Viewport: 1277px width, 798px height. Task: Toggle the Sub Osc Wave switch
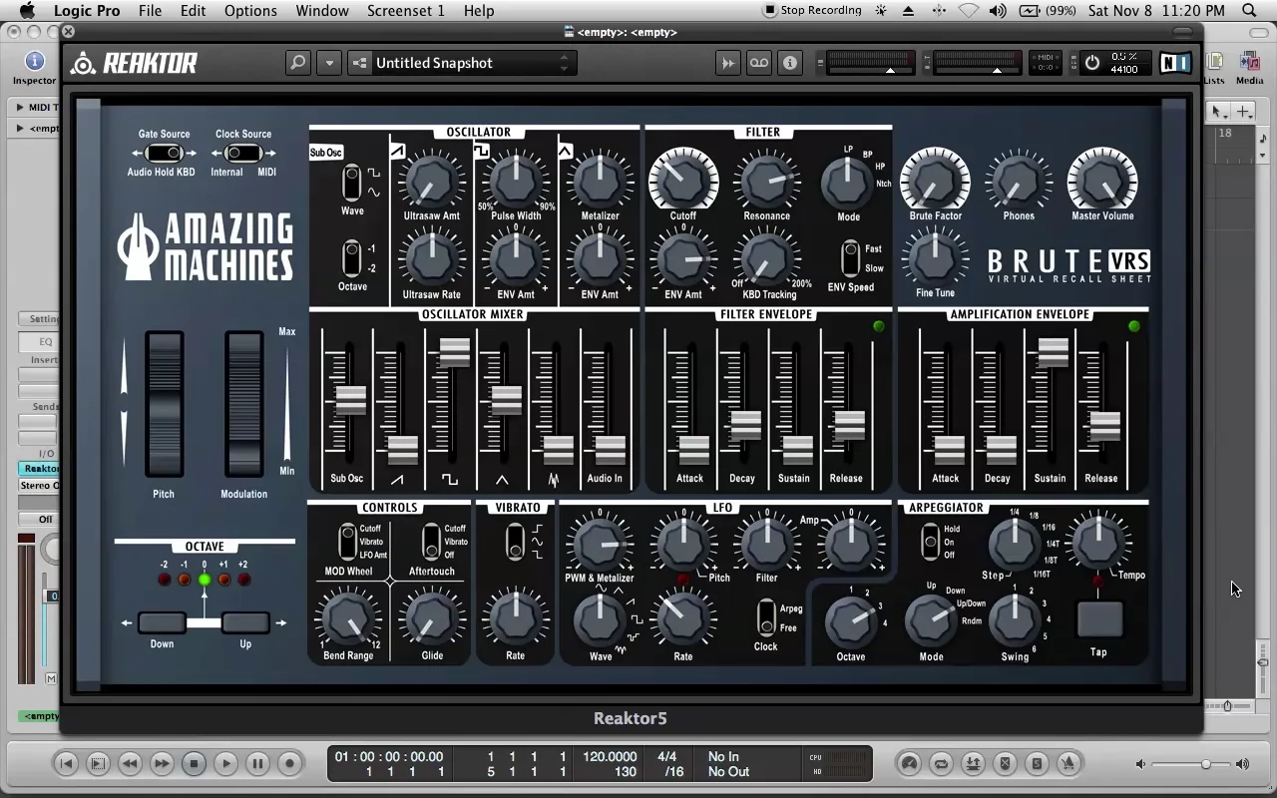pyautogui.click(x=351, y=184)
